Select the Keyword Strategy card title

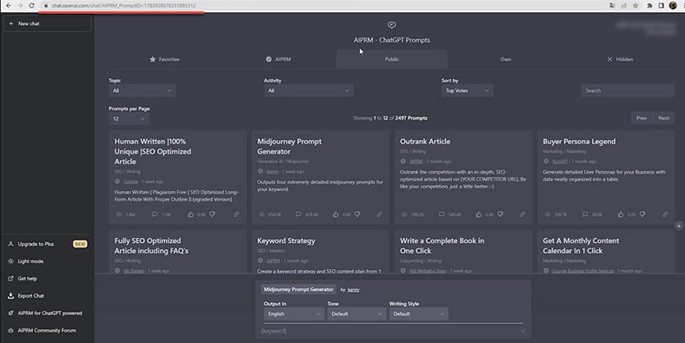pos(286,241)
